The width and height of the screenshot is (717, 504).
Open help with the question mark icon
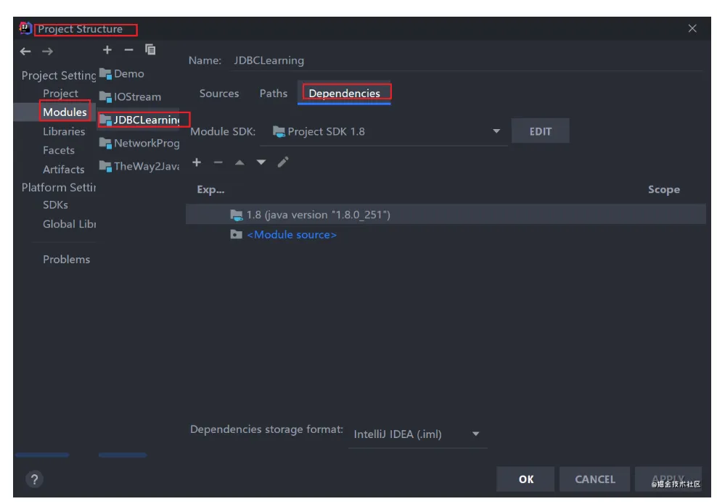[34, 479]
